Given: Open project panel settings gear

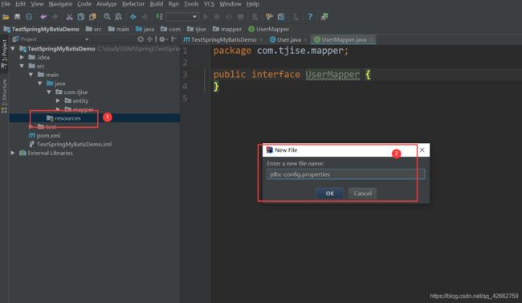Looking at the screenshot, I should click(x=161, y=39).
